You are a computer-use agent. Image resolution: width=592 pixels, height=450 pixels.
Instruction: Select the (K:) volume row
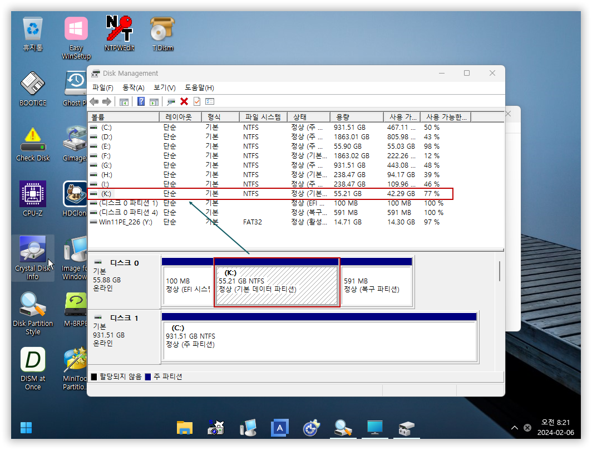(270, 194)
